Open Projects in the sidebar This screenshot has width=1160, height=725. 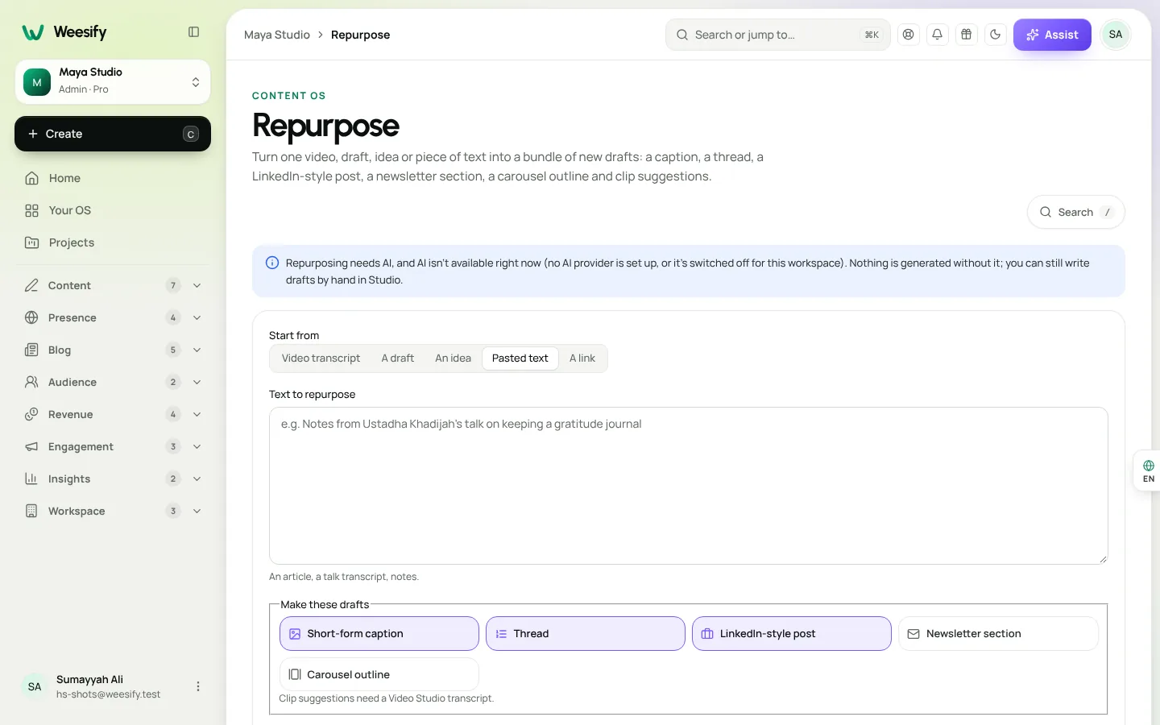113,242
